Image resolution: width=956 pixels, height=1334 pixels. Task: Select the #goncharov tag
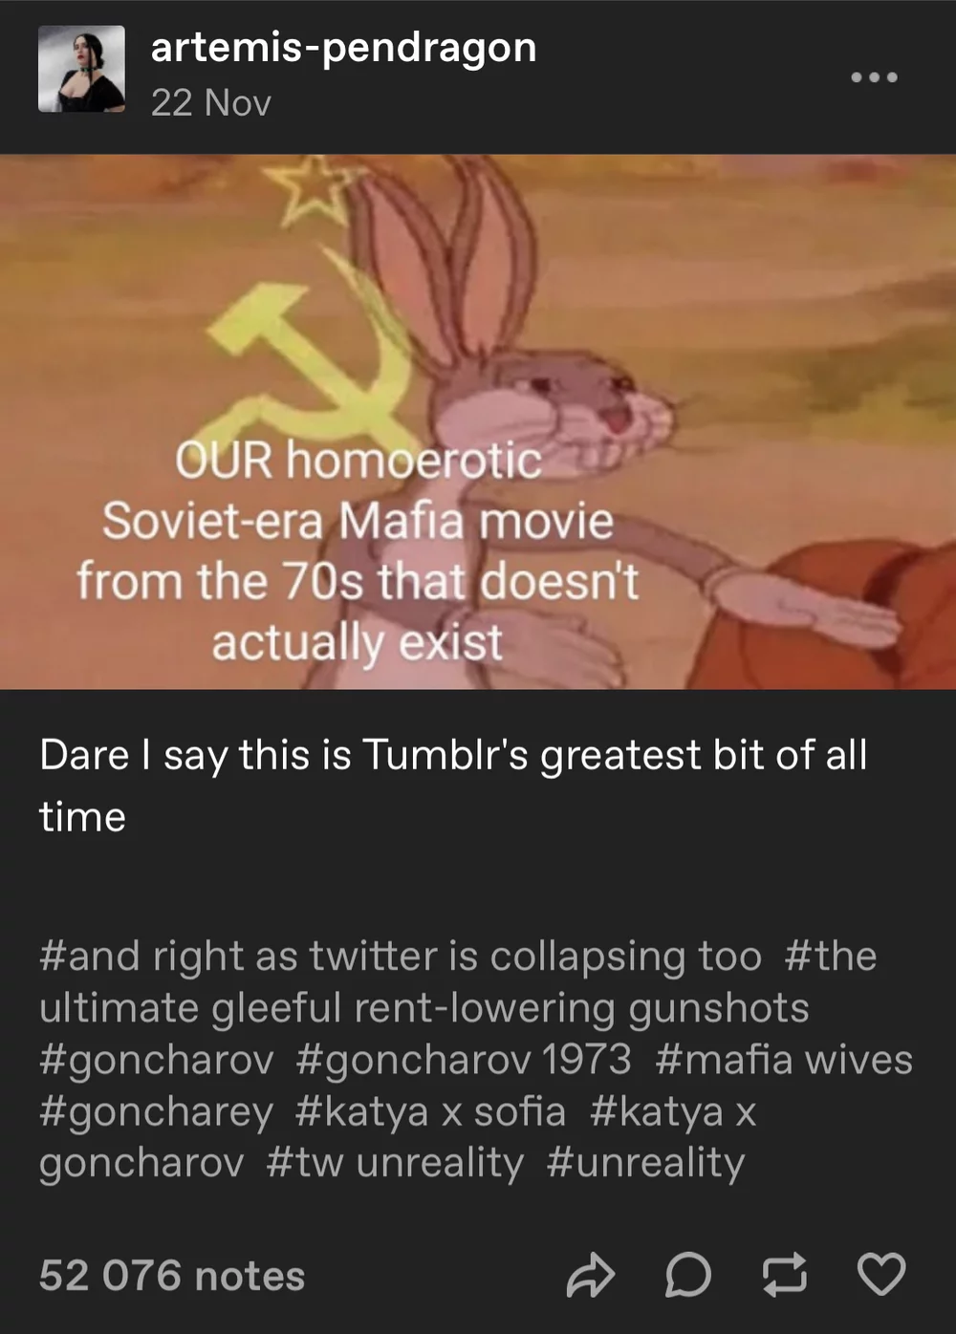156,1060
